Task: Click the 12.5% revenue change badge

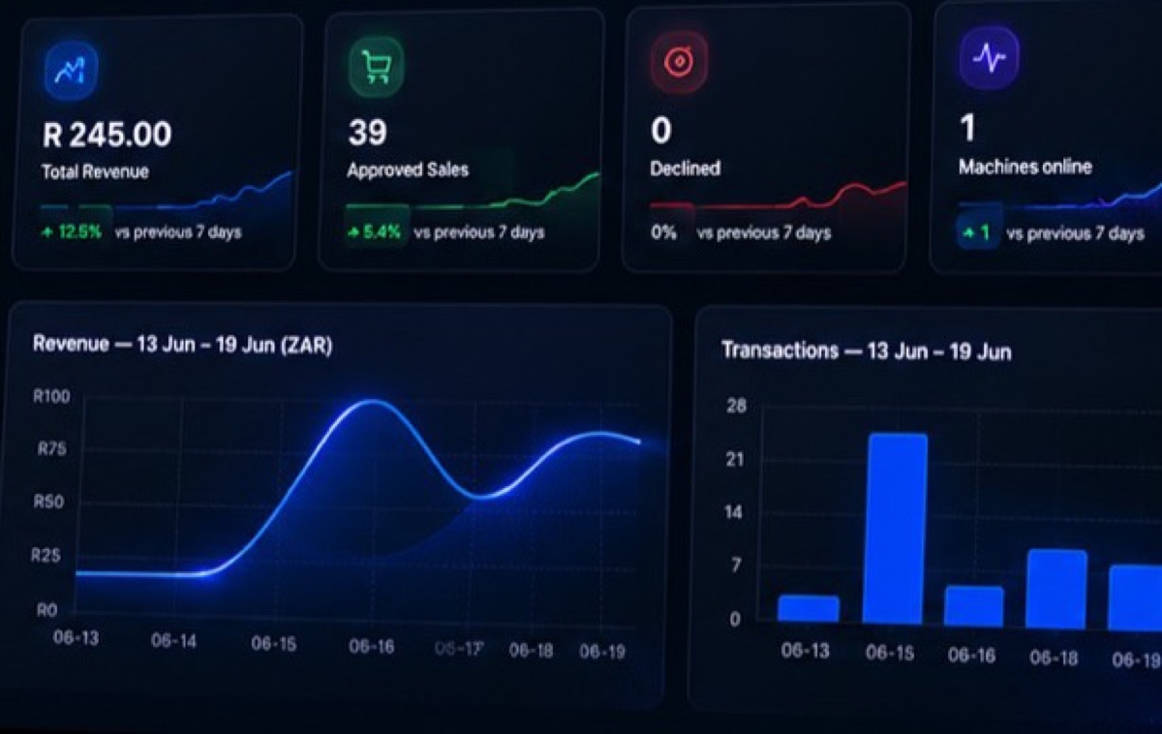Action: [71, 232]
